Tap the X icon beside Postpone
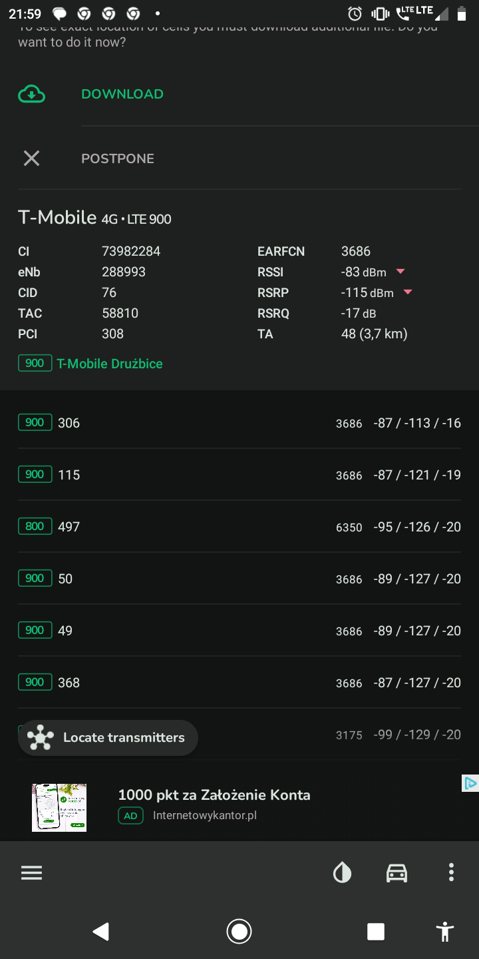 pyautogui.click(x=31, y=159)
